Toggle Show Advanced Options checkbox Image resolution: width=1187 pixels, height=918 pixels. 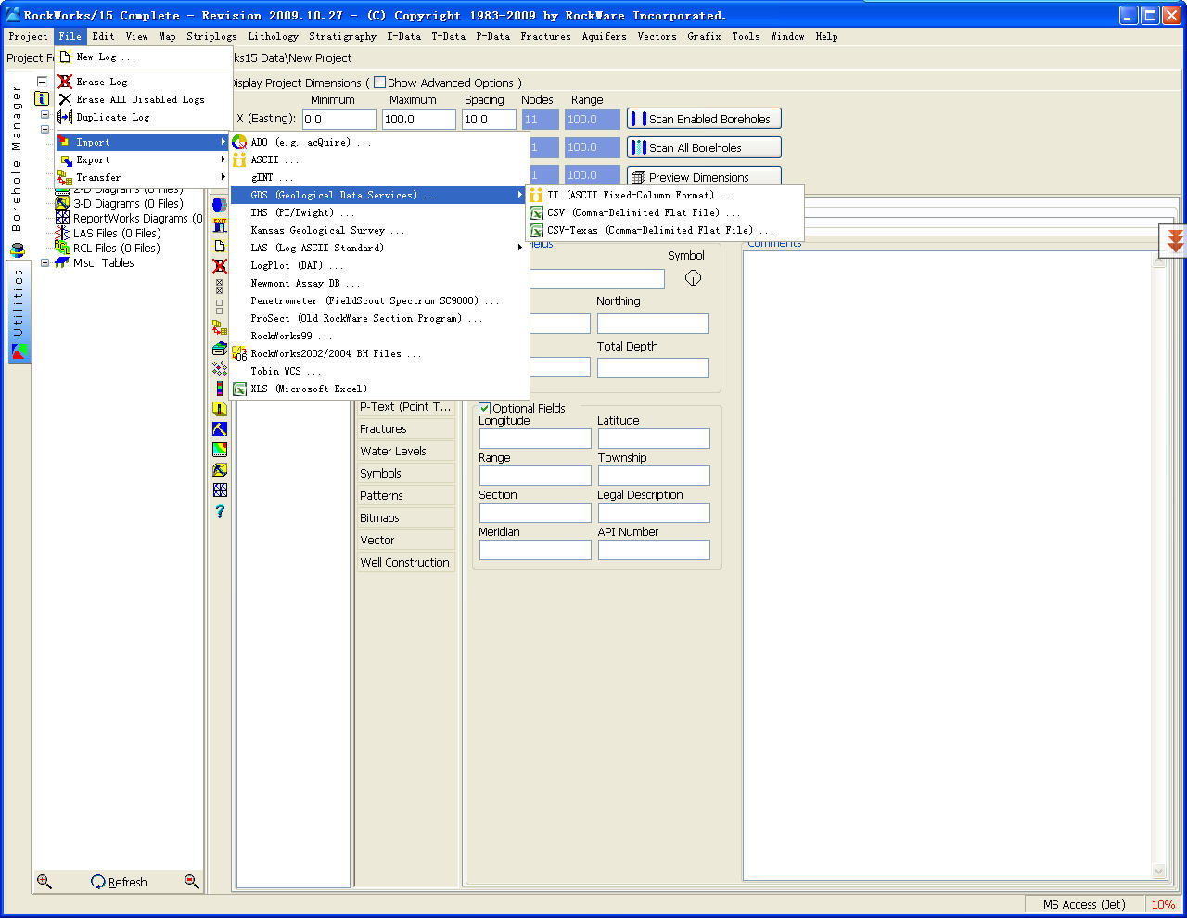tap(379, 83)
